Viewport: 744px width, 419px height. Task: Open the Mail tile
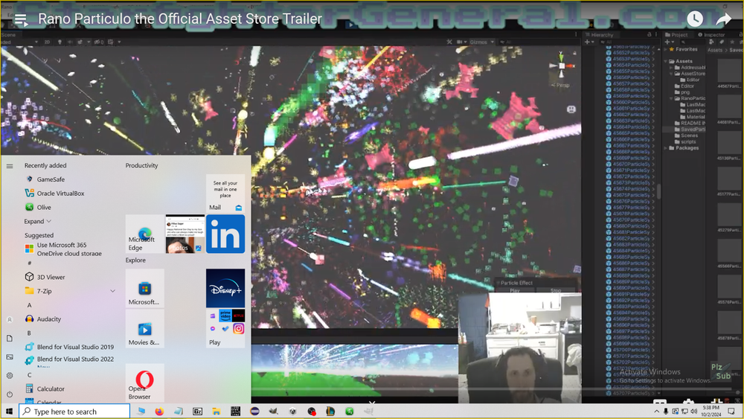pos(225,193)
